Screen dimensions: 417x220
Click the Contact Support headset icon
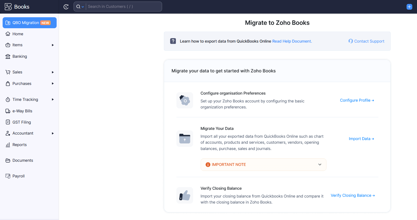pyautogui.click(x=351, y=41)
